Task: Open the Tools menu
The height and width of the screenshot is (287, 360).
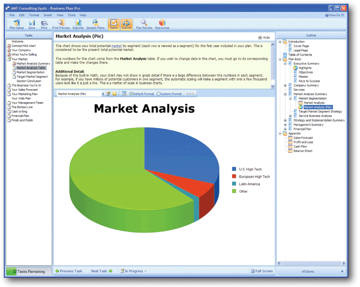Action: pos(72,15)
